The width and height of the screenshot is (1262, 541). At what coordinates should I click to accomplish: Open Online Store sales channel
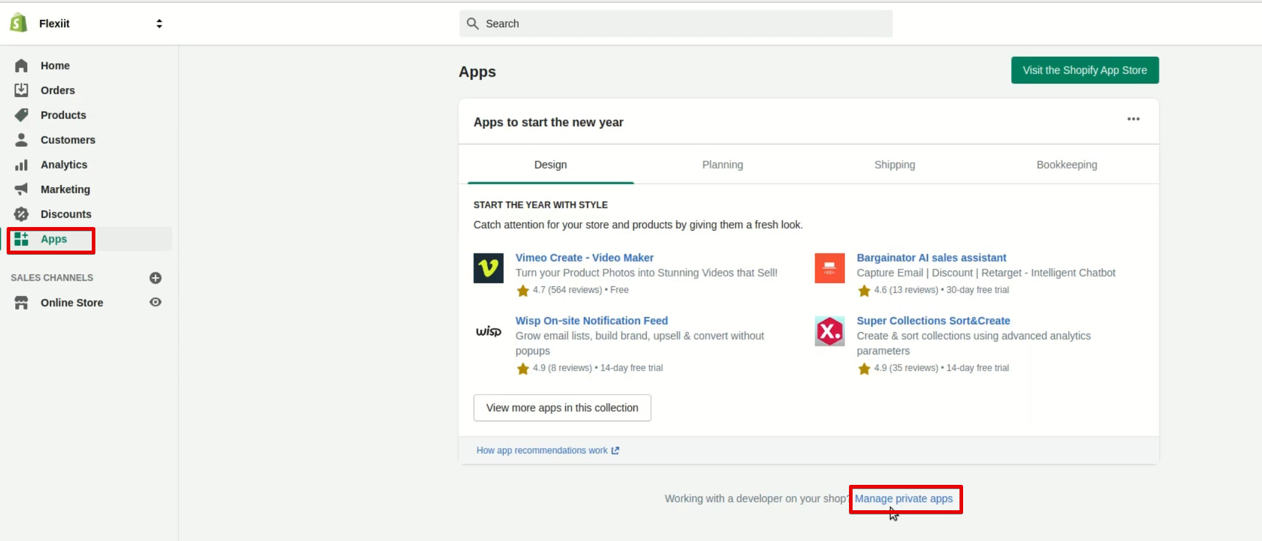(72, 303)
